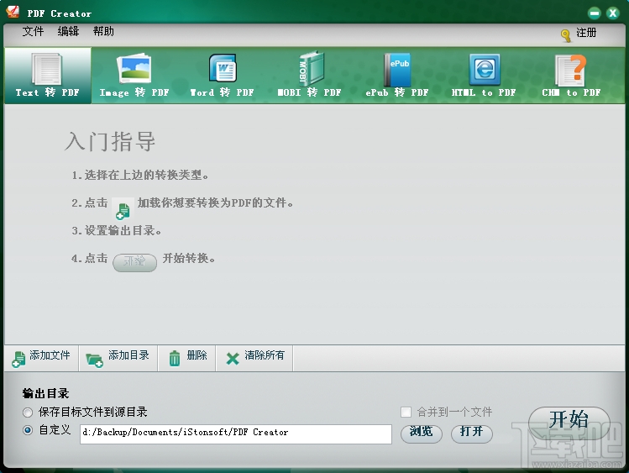Toggle the 合并到一个文件 checkbox
Image resolution: width=629 pixels, height=473 pixels.
pos(406,412)
